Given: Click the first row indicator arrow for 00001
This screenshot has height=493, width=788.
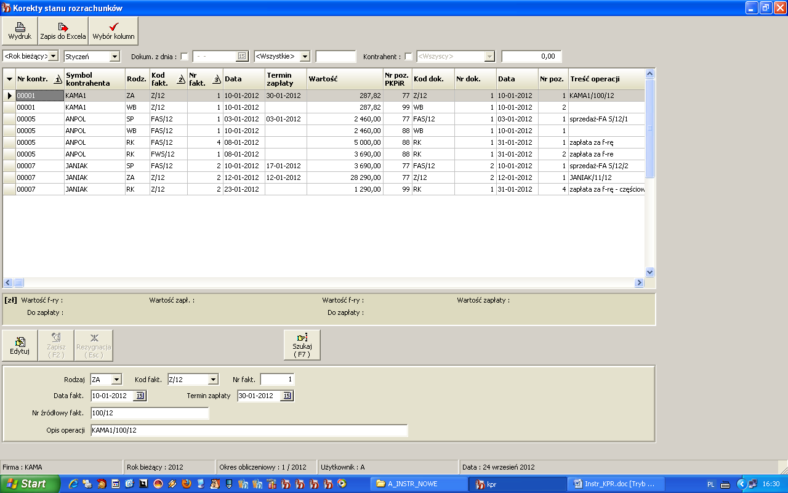Looking at the screenshot, I should pos(9,96).
